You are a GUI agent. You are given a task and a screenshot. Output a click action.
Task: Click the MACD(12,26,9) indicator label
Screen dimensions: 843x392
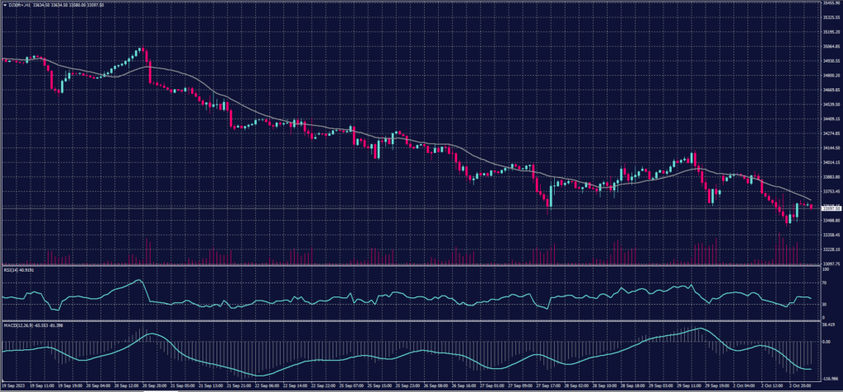point(20,325)
